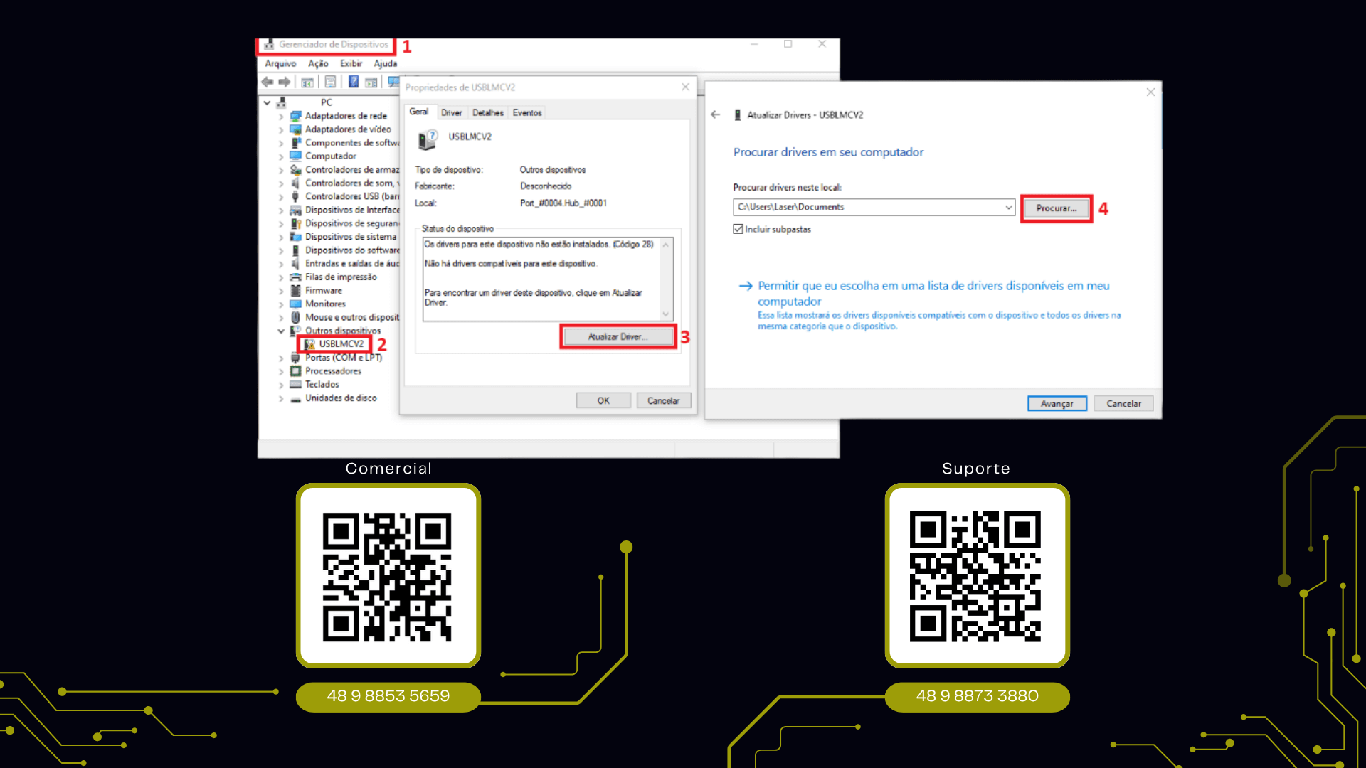Click the Permitir que eu escolha link

click(933, 293)
